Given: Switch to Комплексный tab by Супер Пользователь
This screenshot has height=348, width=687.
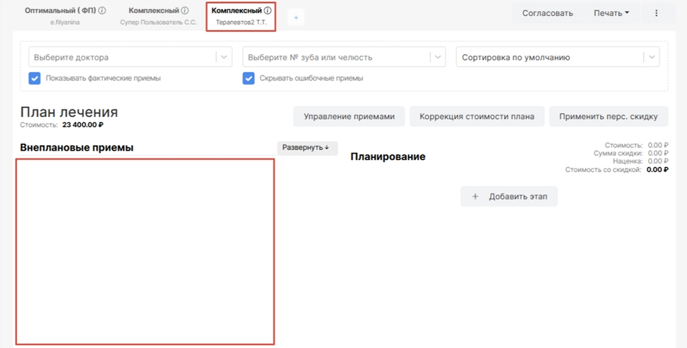Looking at the screenshot, I should [x=154, y=11].
